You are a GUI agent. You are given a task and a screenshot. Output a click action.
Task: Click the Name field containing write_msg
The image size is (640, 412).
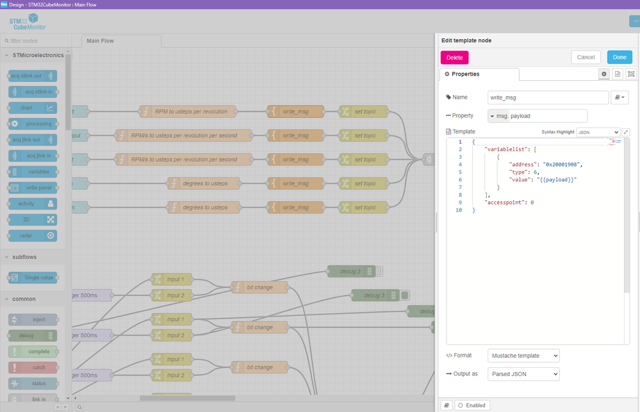click(547, 97)
